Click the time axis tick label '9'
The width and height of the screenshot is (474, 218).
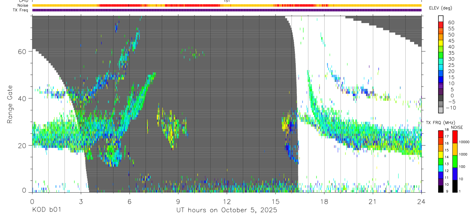(178, 201)
